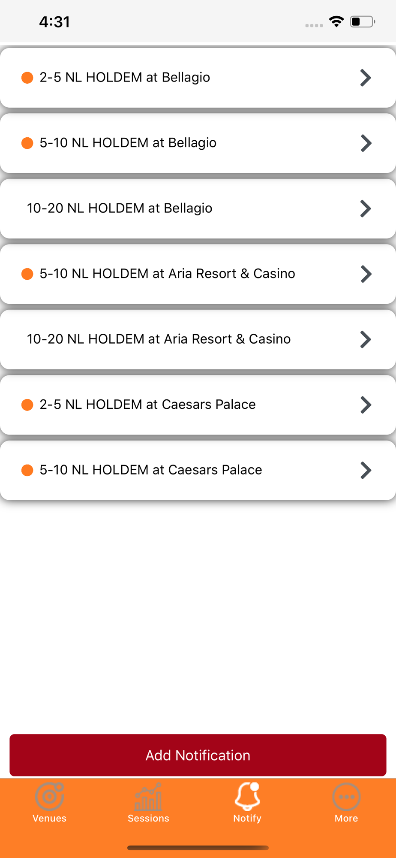Open 2-5 NL HOLDEM at Bellagio
The image size is (396, 858).
[198, 78]
